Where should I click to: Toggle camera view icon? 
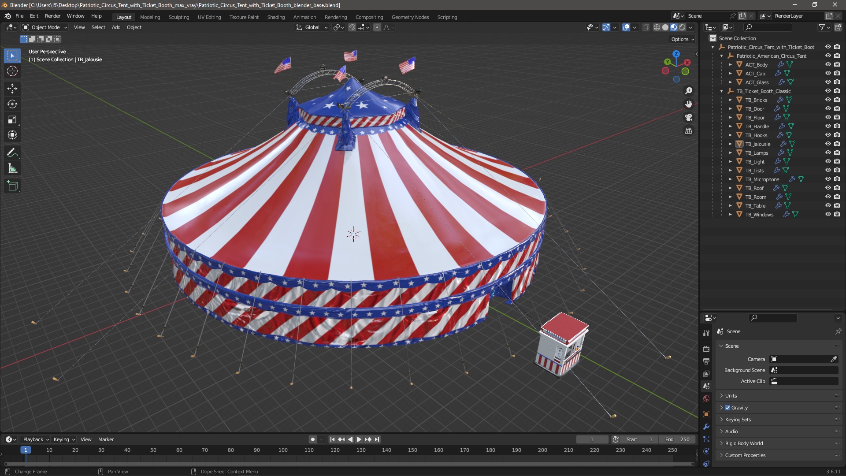pos(688,117)
